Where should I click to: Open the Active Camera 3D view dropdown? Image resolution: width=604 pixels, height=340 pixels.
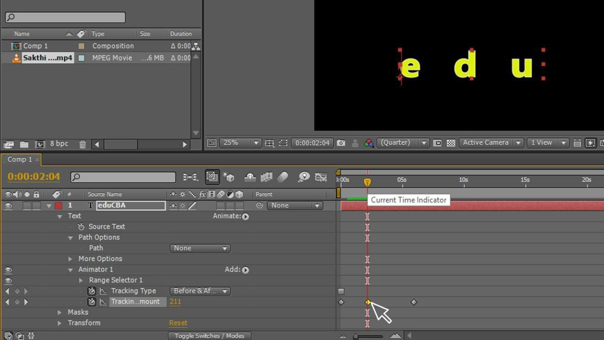[491, 143]
